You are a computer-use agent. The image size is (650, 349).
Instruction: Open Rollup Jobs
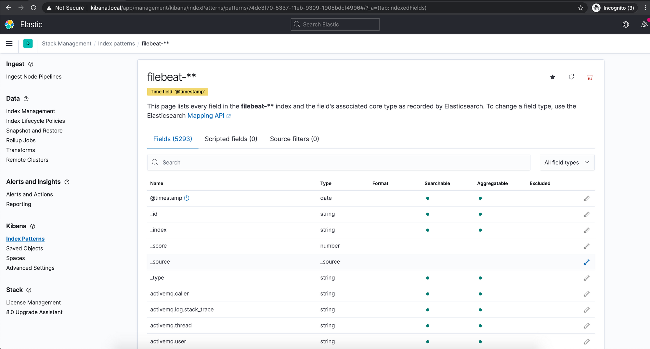pos(21,140)
